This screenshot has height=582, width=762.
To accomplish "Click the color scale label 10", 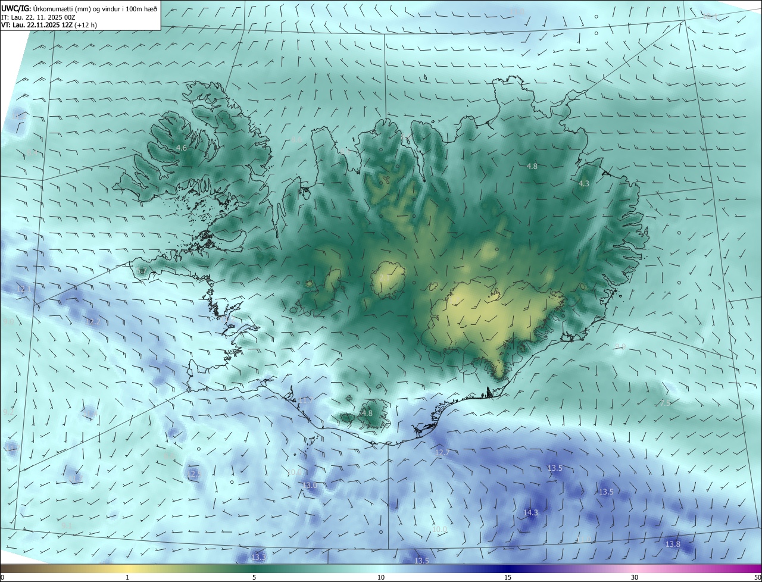I will point(381,577).
